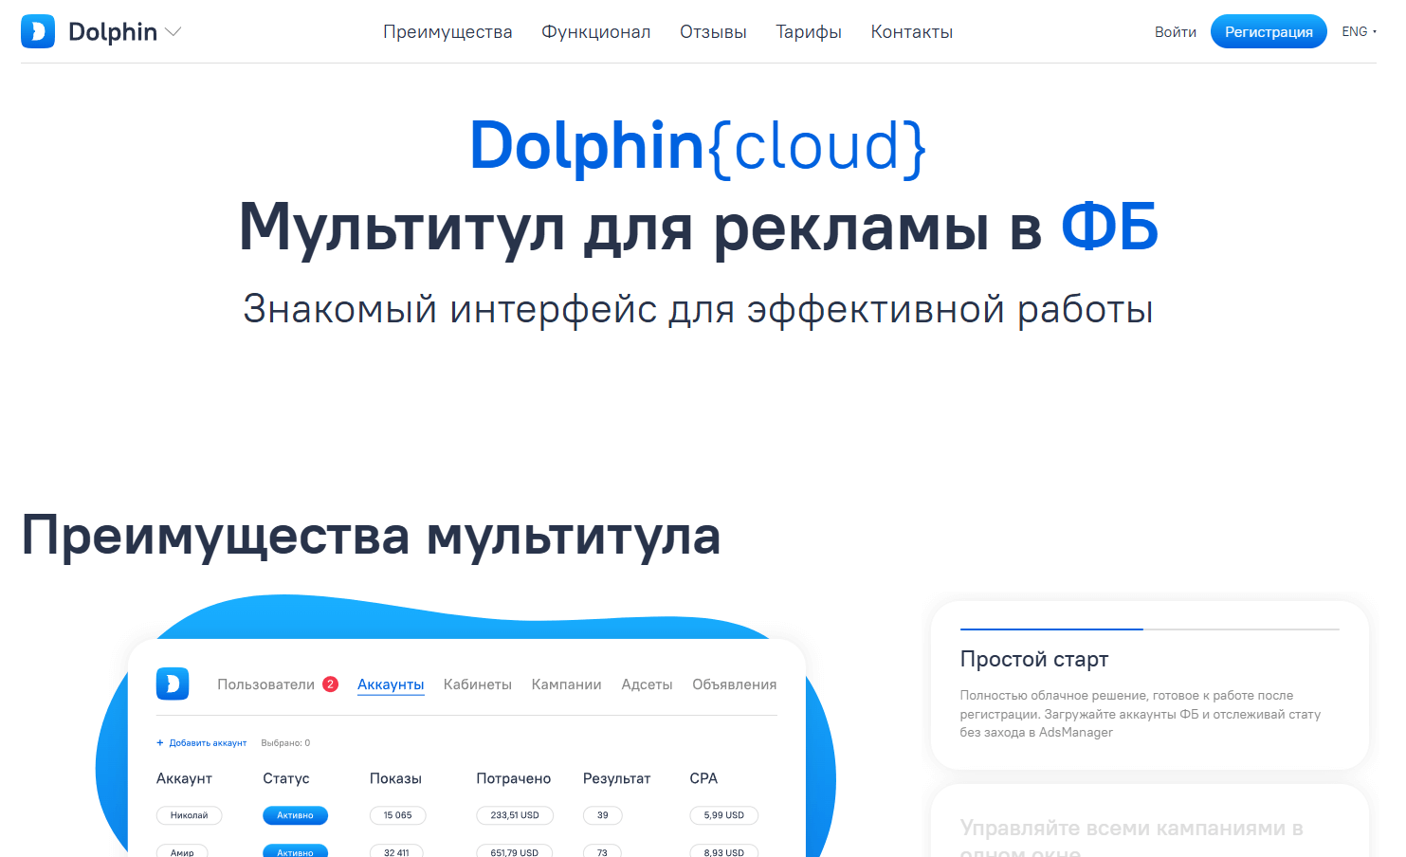Open Контакты in the top navigation
Viewport: 1406px width, 857px height.
coord(912,32)
